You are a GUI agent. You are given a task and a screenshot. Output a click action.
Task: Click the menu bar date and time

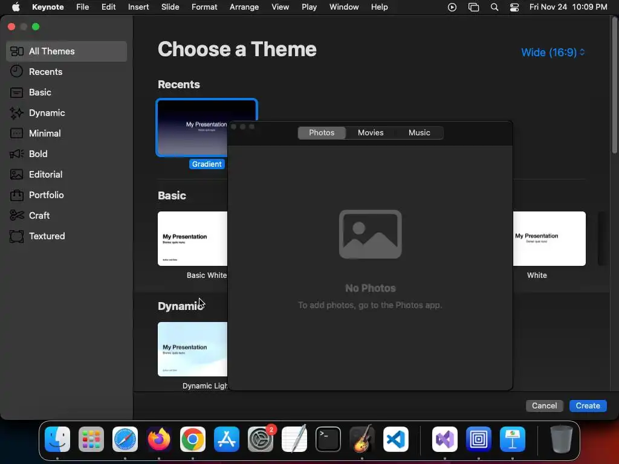click(568, 7)
